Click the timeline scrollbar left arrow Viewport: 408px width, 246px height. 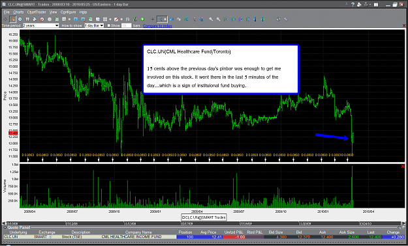click(x=4, y=223)
